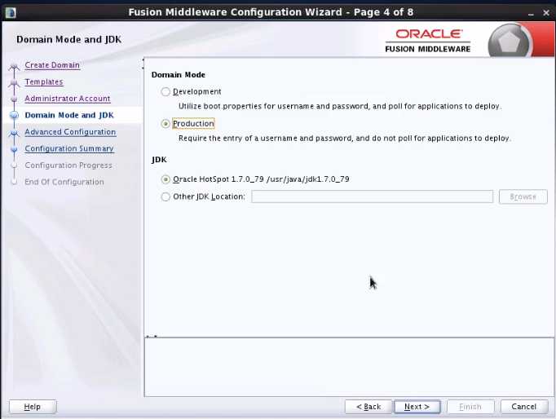This screenshot has width=556, height=419.
Task: Go back with the Back button
Action: (368, 407)
